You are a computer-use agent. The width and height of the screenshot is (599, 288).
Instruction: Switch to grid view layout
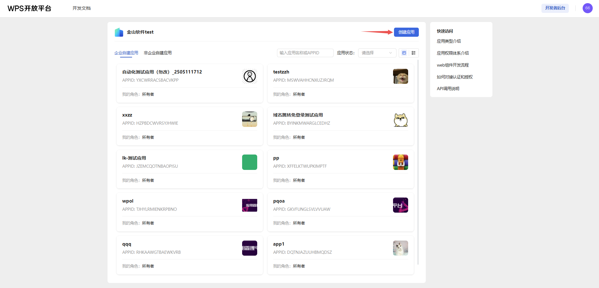pyautogui.click(x=413, y=53)
